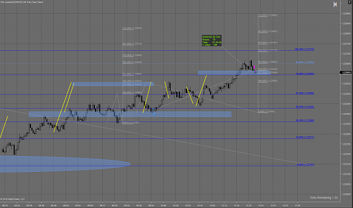Click the 08:15 label on the time axis

[x=5, y=206]
